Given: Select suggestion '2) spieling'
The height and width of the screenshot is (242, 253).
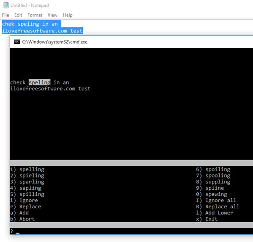Looking at the screenshot, I should tap(27, 176).
